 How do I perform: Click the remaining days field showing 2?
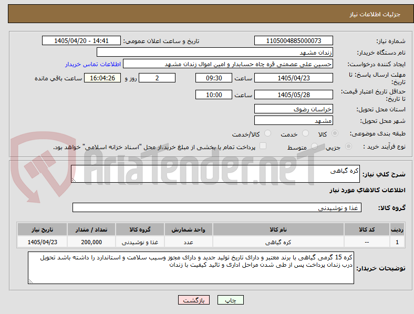point(157,78)
